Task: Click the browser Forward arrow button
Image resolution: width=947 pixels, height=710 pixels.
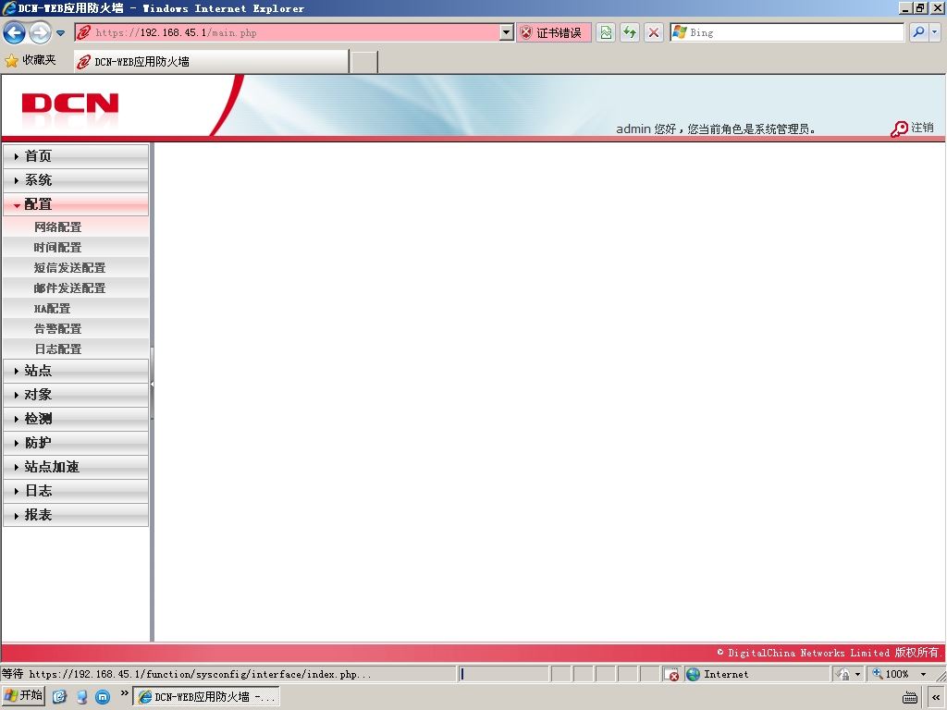Action: [40, 32]
